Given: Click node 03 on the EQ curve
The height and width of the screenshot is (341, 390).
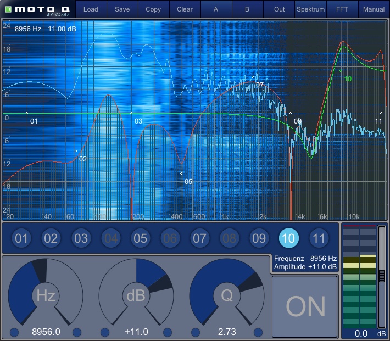Looking at the screenshot, I should click(x=131, y=113).
